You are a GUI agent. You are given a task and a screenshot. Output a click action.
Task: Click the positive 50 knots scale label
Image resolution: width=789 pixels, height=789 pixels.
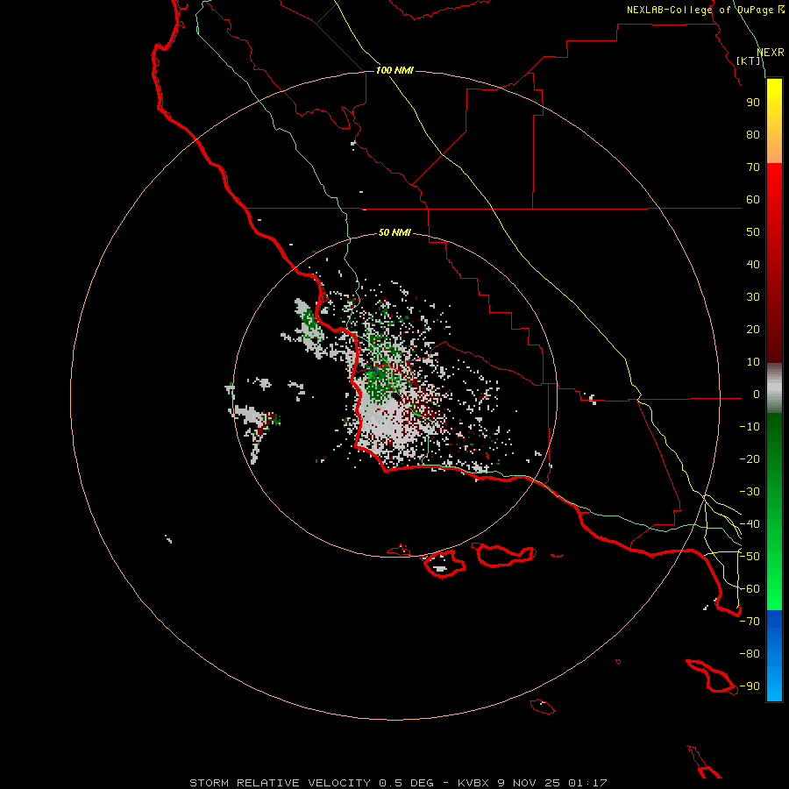(753, 232)
